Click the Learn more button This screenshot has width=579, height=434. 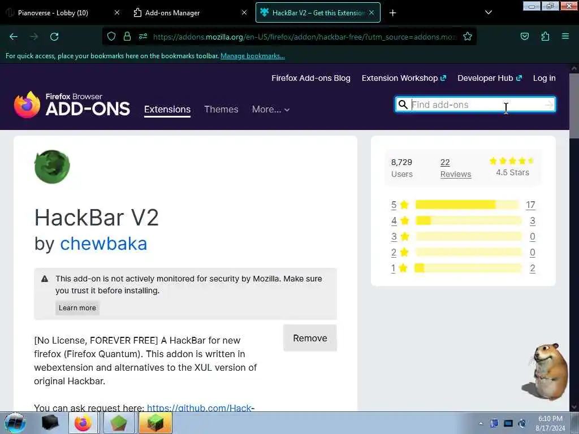[77, 308]
